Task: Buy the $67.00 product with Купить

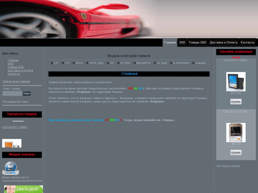Action: [236, 153]
